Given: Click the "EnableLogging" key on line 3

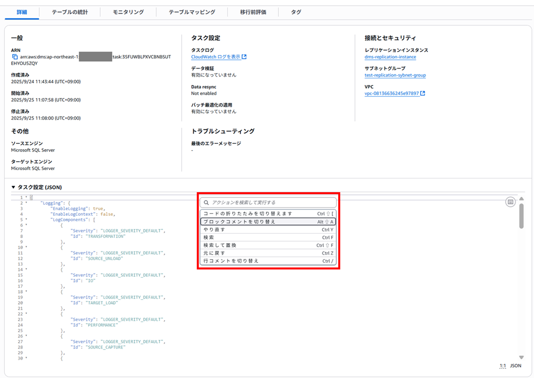Looking at the screenshot, I should pyautogui.click(x=69, y=208).
